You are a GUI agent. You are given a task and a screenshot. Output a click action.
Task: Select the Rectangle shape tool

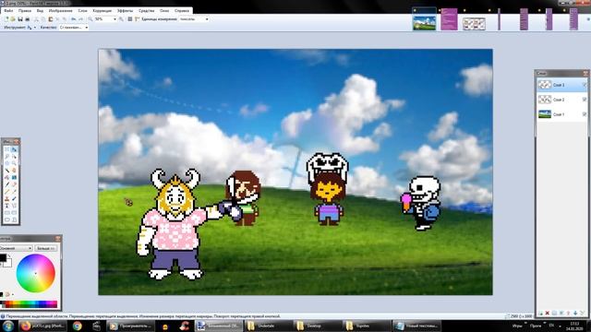[x=6, y=212]
